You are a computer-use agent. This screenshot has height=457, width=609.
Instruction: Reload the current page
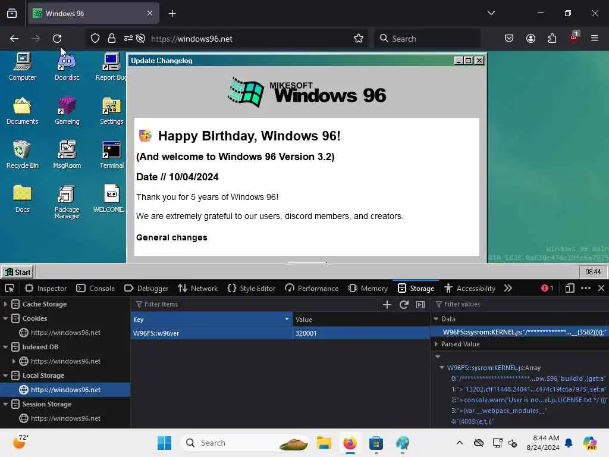tap(57, 39)
